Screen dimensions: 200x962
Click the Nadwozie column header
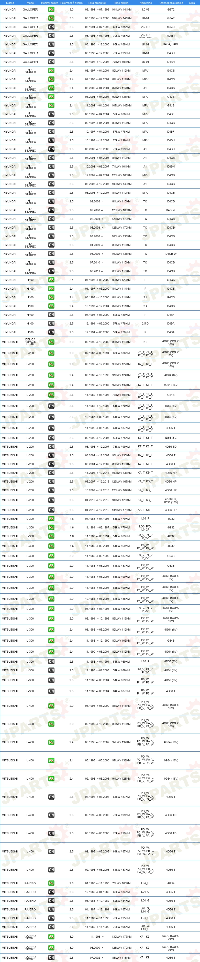(146, 3)
